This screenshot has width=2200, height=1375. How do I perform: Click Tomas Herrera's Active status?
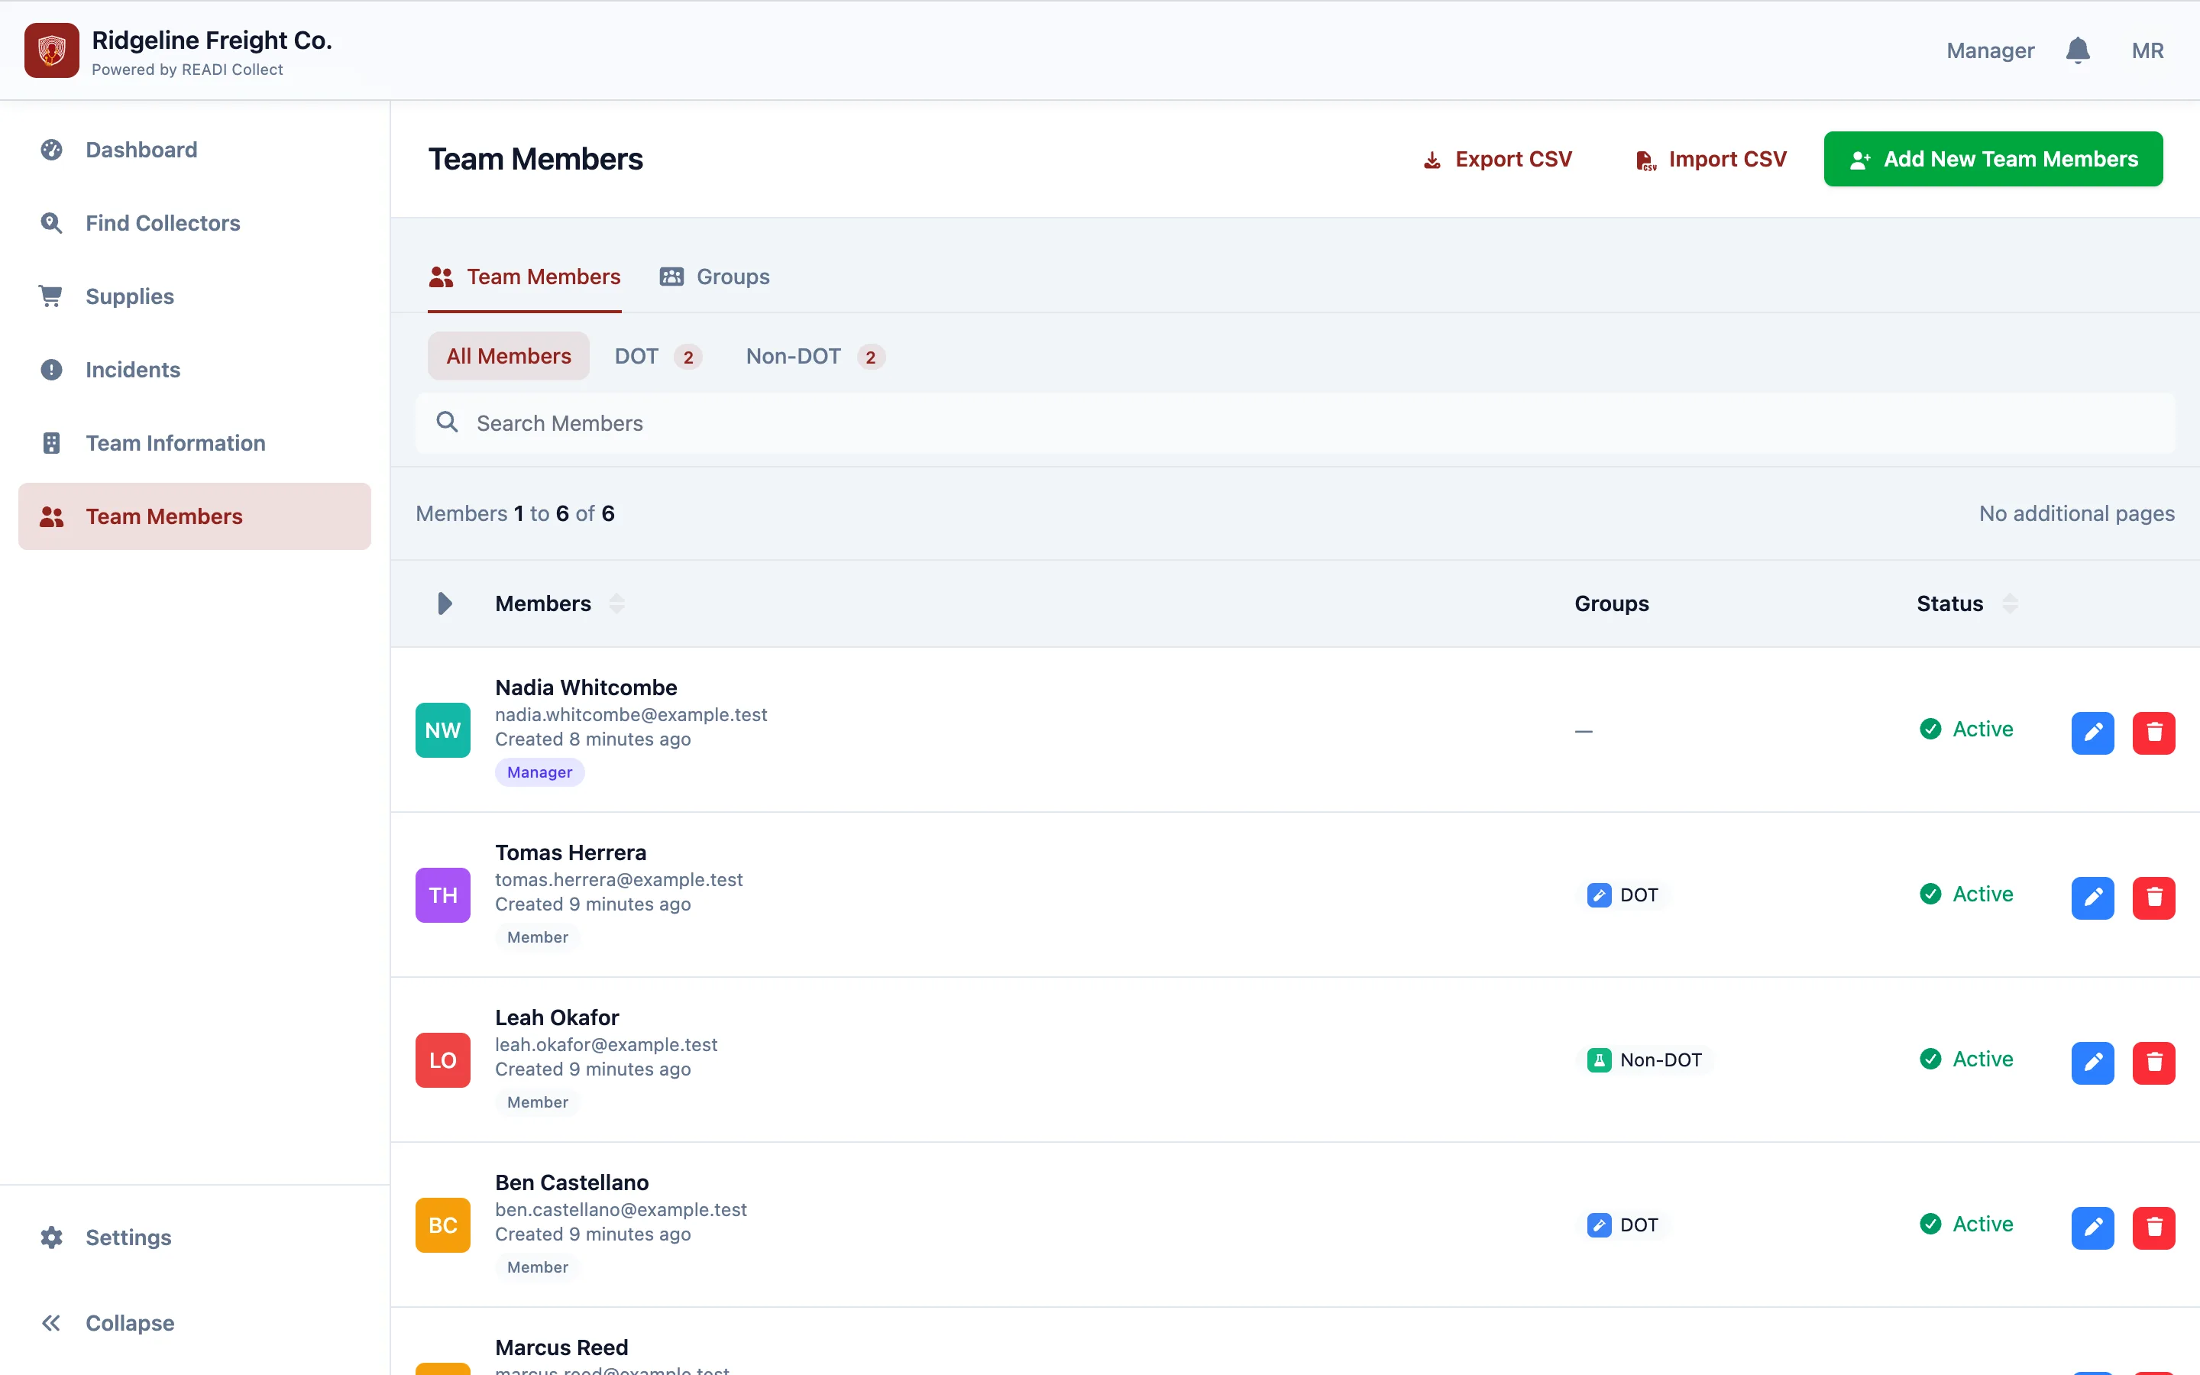click(1966, 894)
